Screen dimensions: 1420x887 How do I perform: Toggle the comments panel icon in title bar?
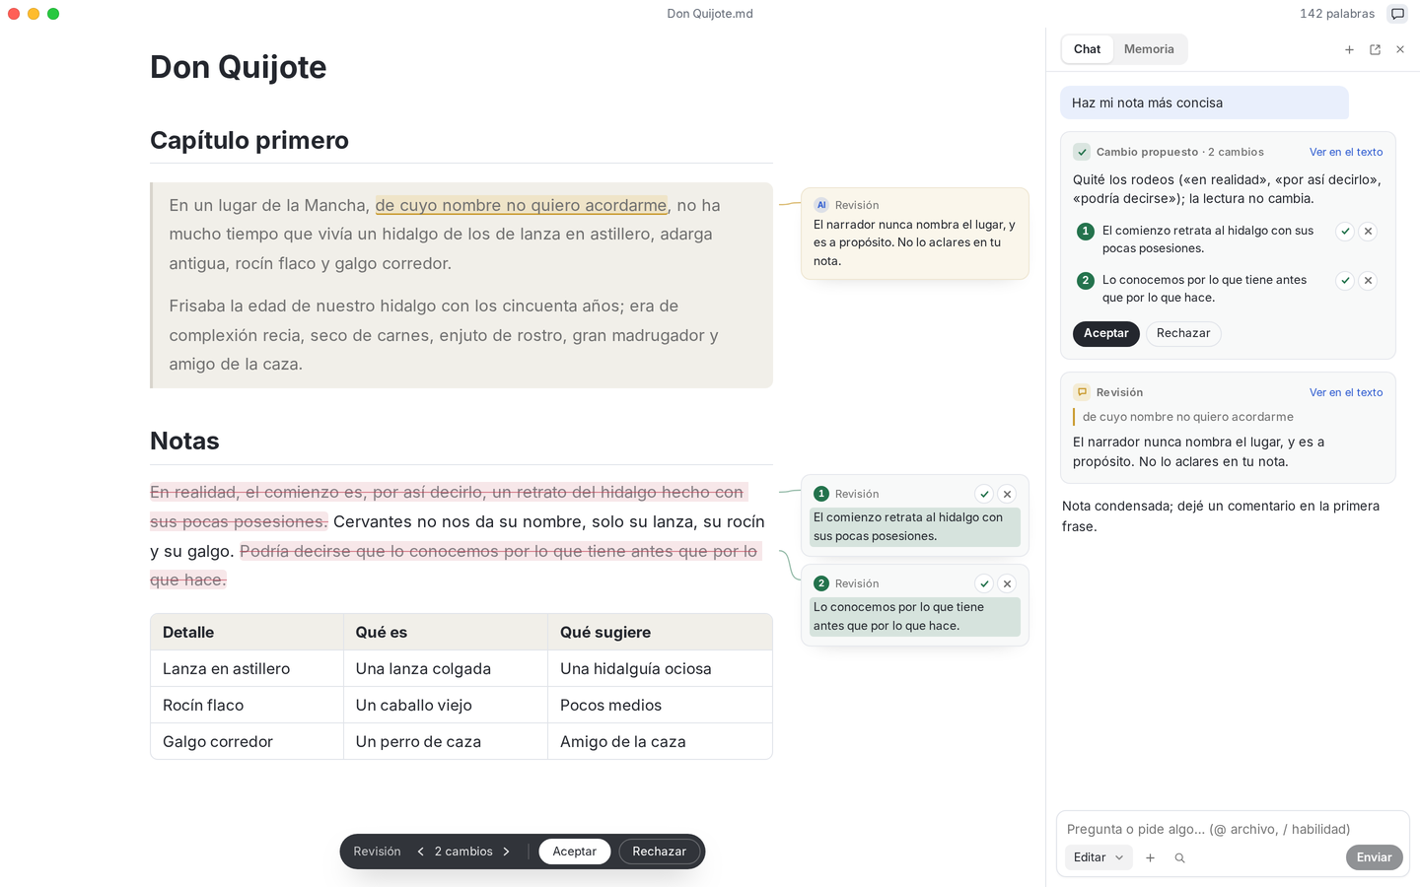(1397, 14)
